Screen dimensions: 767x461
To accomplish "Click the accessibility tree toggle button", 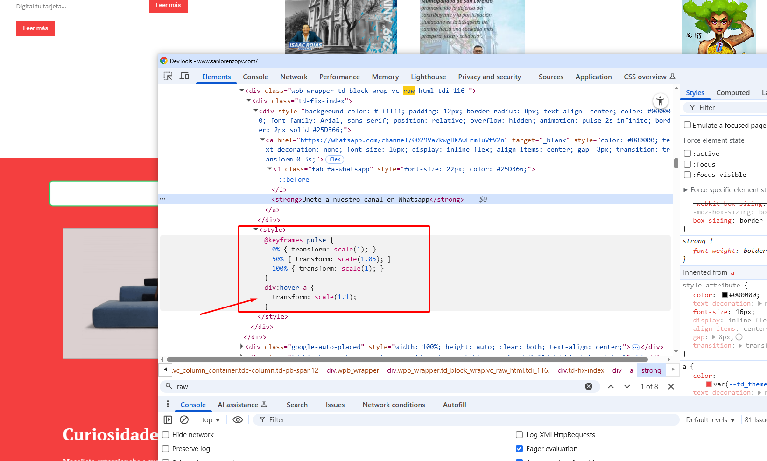I will [x=660, y=101].
